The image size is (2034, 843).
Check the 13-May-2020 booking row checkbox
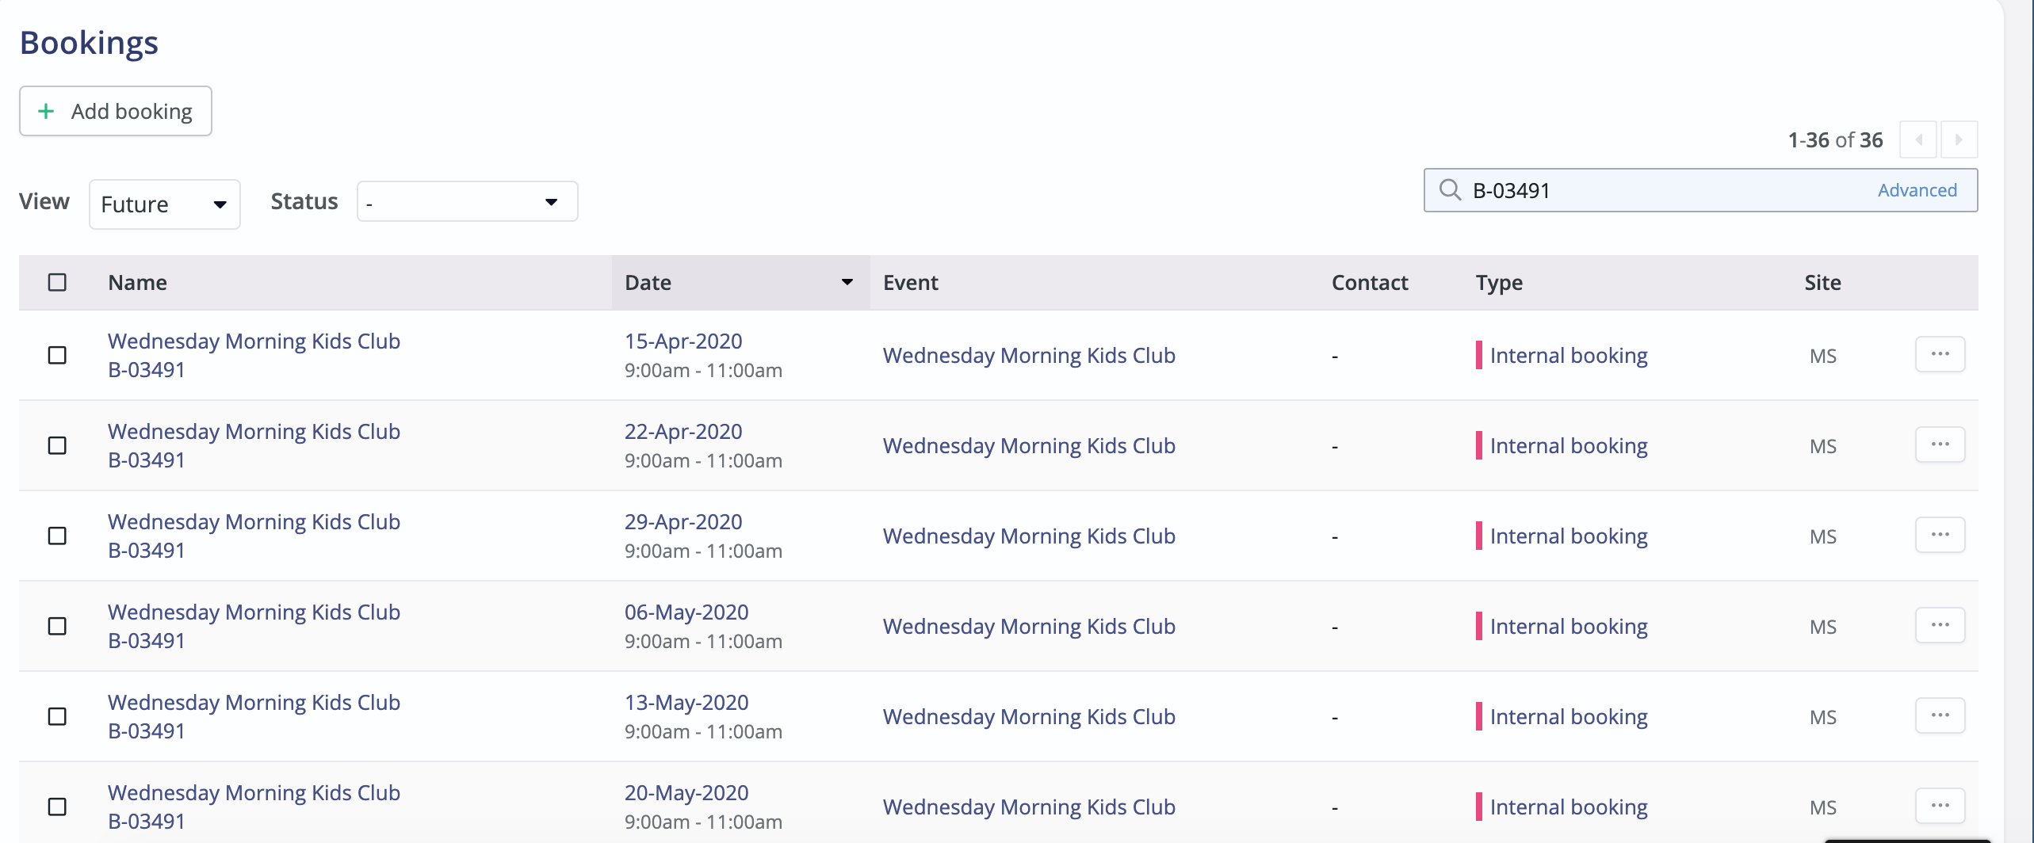pyautogui.click(x=56, y=715)
